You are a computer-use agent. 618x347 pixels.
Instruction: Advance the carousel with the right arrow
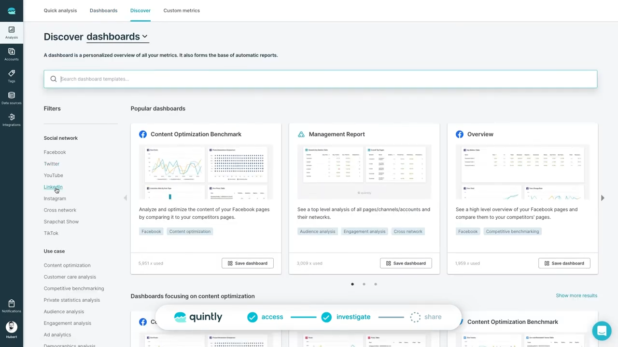603,198
